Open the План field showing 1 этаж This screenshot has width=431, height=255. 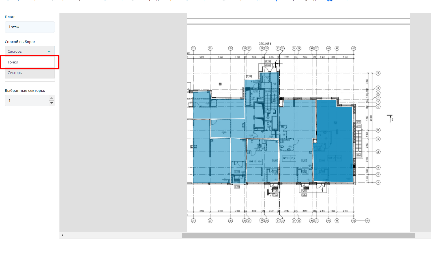pyautogui.click(x=30, y=27)
